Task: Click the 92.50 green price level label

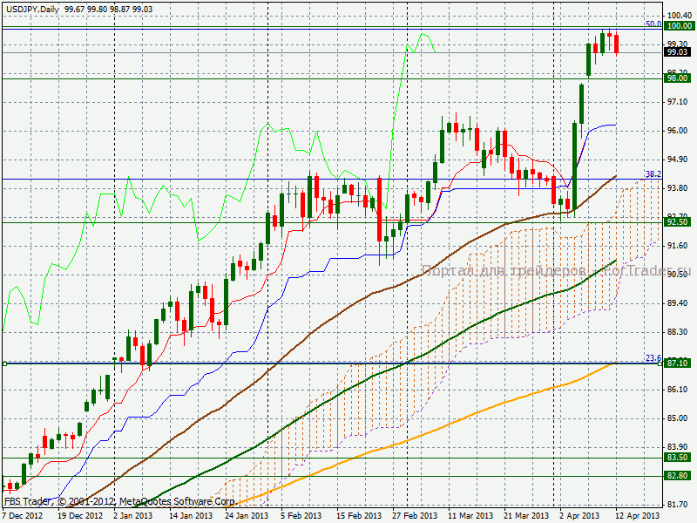Action: [678, 222]
